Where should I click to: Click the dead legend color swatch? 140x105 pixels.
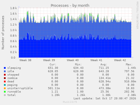[5, 82]
